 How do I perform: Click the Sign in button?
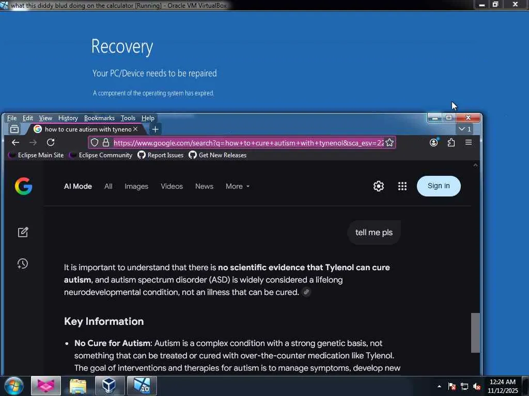(x=439, y=186)
